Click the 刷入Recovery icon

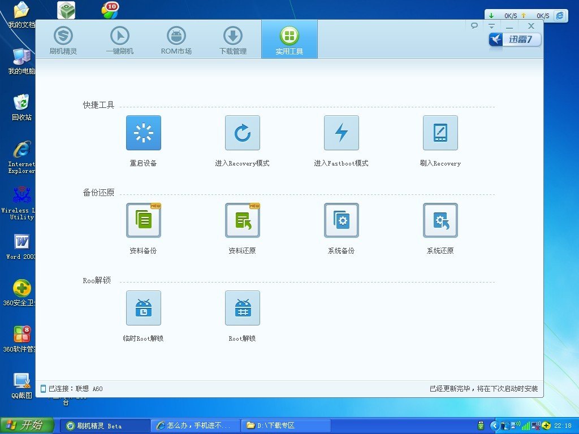[440, 133]
